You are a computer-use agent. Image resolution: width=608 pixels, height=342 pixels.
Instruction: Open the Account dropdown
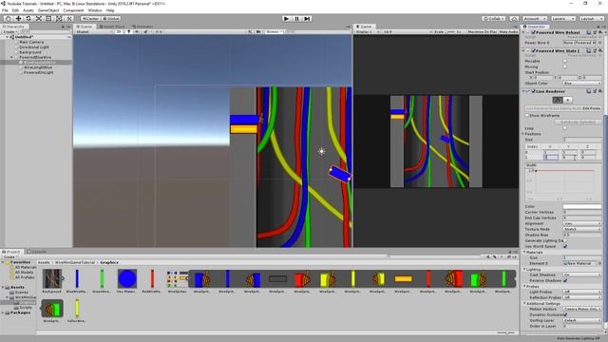pyautogui.click(x=535, y=19)
